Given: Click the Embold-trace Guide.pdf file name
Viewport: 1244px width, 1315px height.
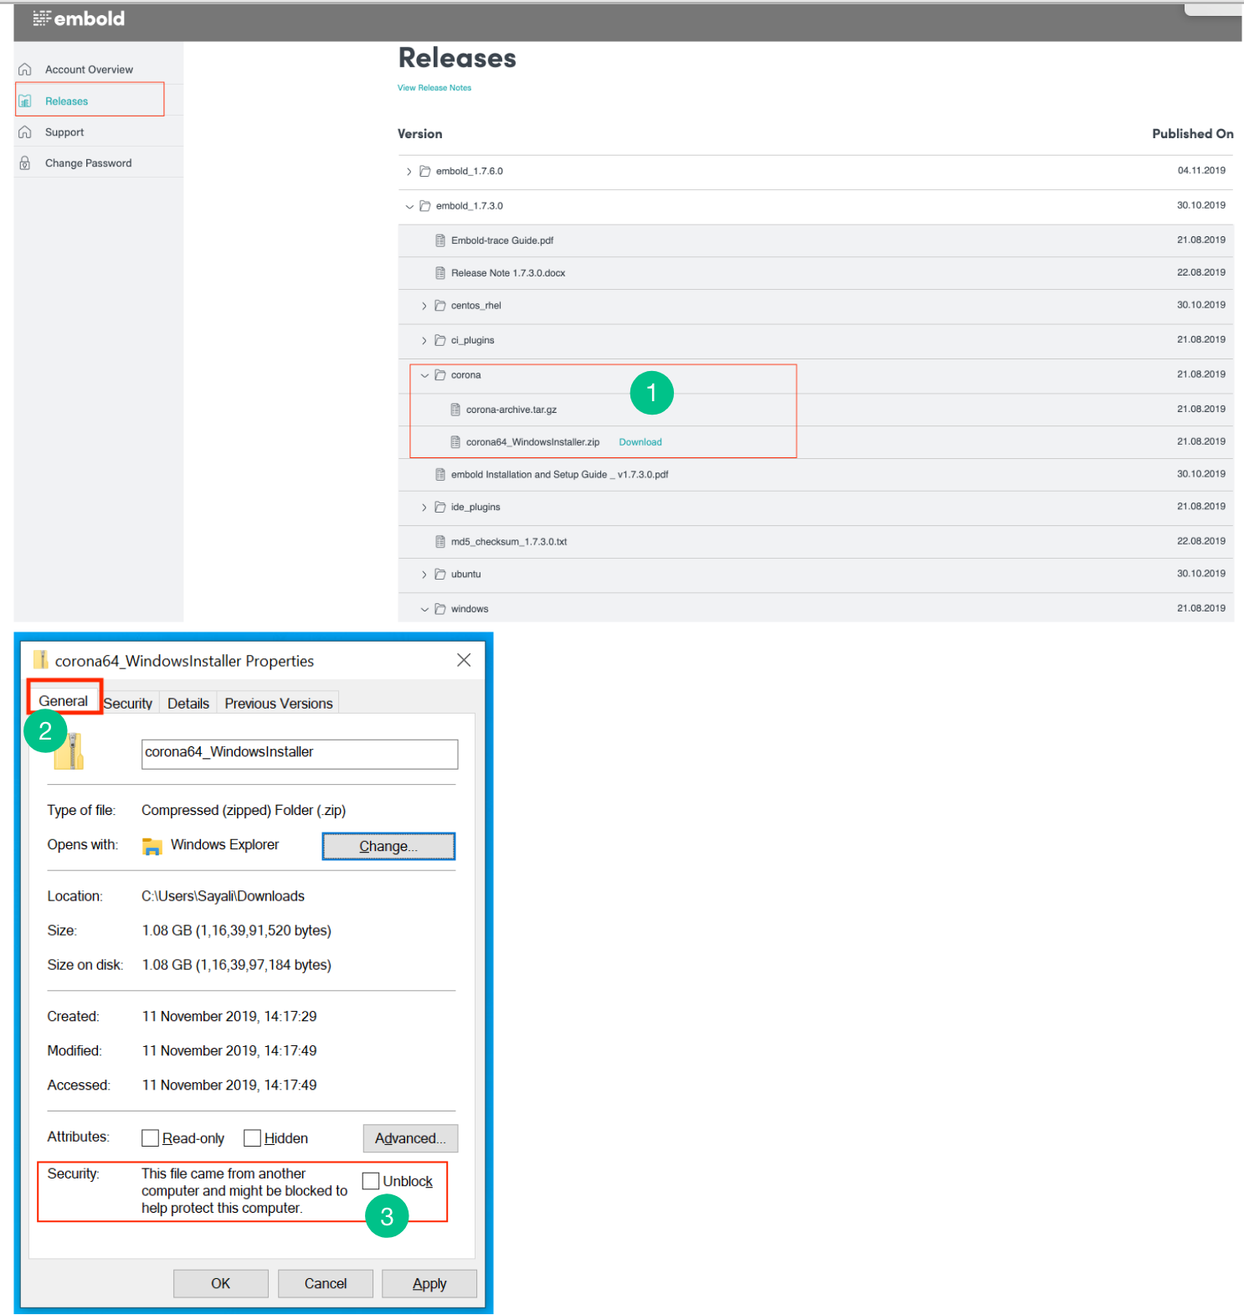Looking at the screenshot, I should pyautogui.click(x=502, y=240).
